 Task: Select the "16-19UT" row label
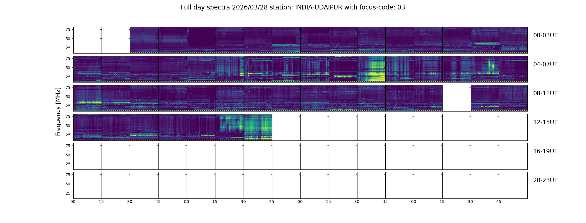(x=545, y=151)
